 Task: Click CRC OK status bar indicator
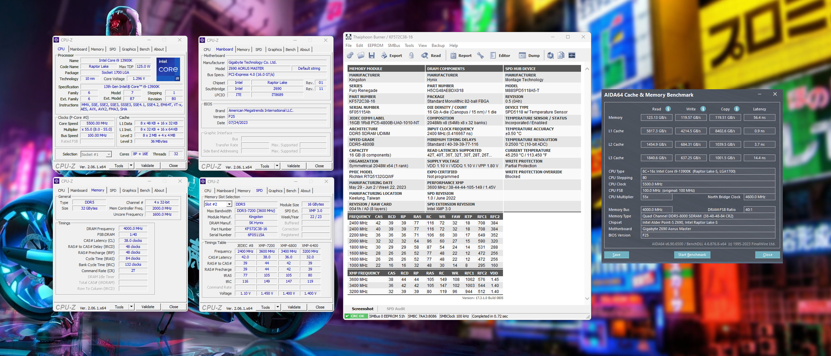coord(356,316)
